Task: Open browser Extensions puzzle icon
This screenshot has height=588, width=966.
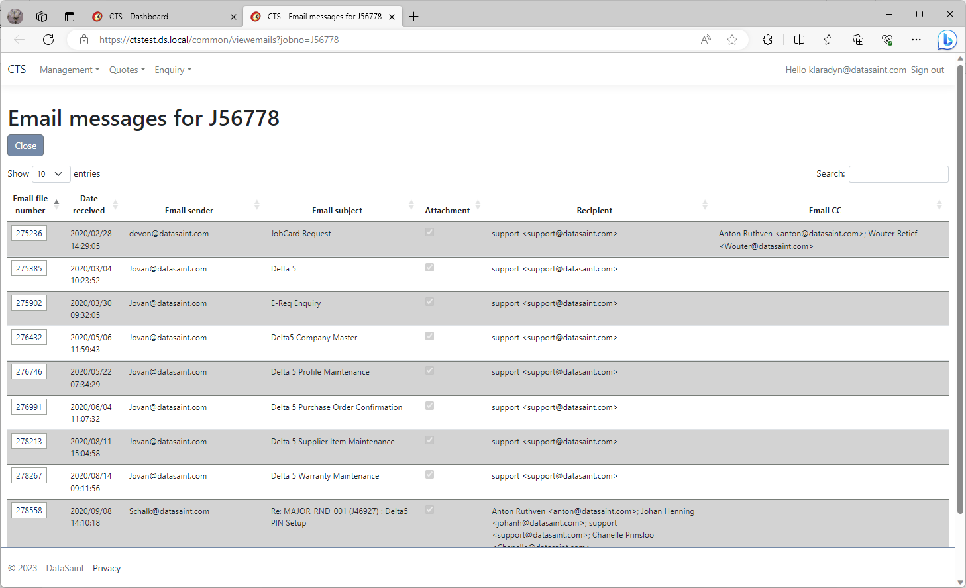Action: (767, 40)
